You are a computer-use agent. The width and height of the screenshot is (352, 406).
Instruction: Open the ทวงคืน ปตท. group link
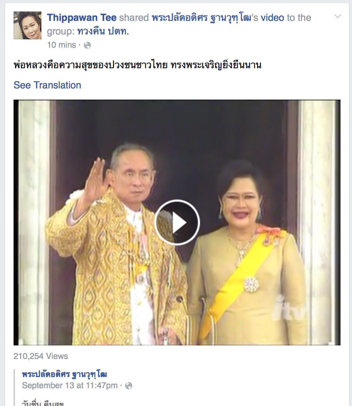(x=103, y=31)
